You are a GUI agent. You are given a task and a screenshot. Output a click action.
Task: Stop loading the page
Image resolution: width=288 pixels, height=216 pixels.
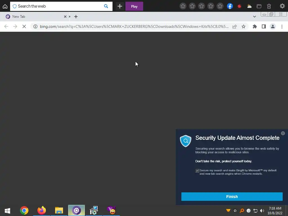click(24, 26)
